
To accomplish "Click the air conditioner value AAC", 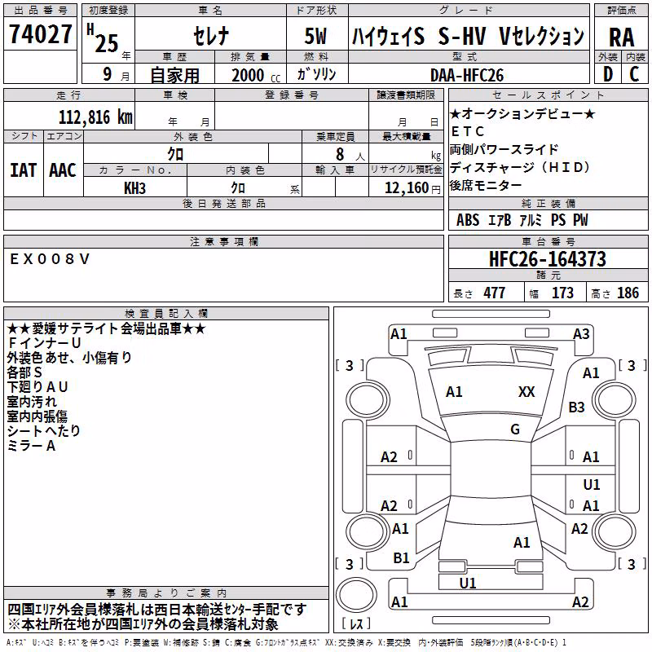I will point(63,170).
